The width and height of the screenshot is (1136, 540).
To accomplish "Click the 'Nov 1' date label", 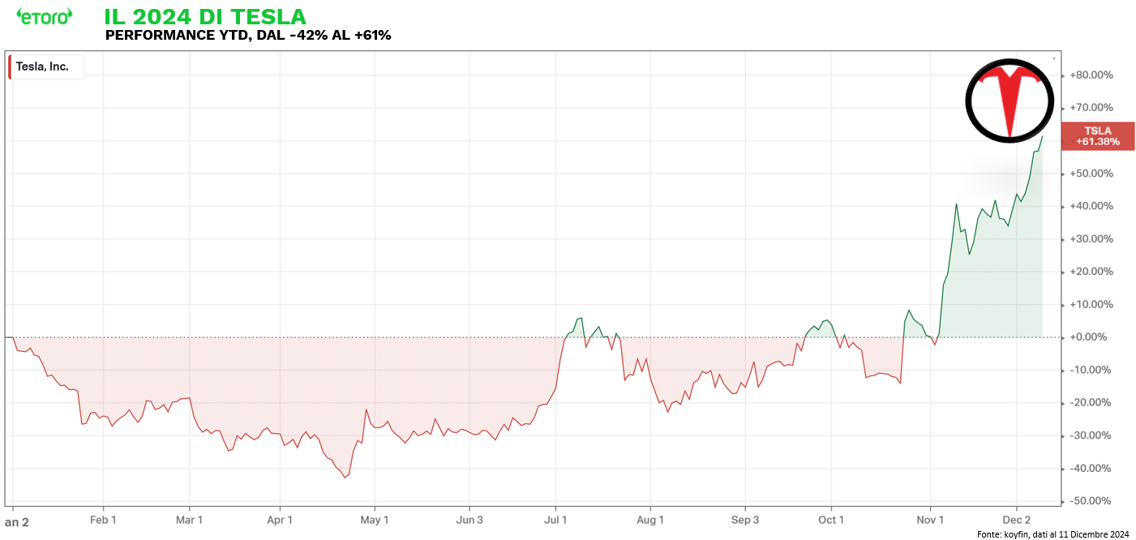I will (x=931, y=520).
